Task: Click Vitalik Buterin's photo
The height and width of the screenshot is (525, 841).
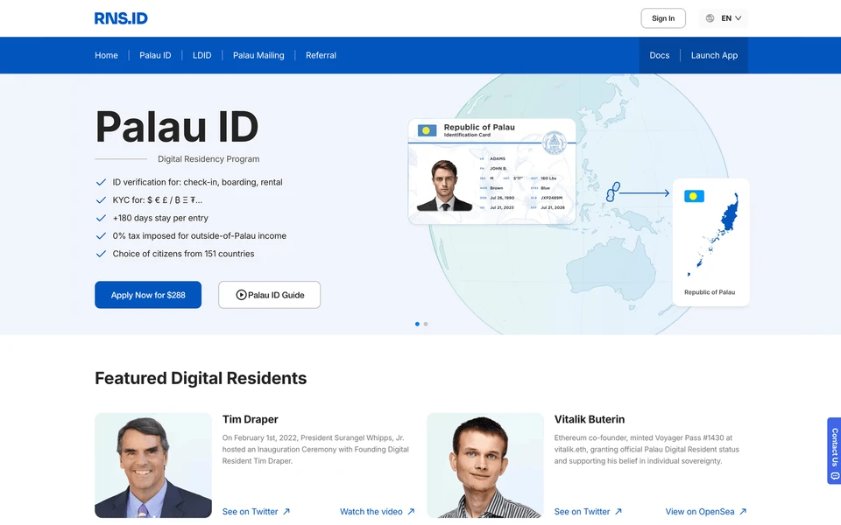Action: (485, 465)
